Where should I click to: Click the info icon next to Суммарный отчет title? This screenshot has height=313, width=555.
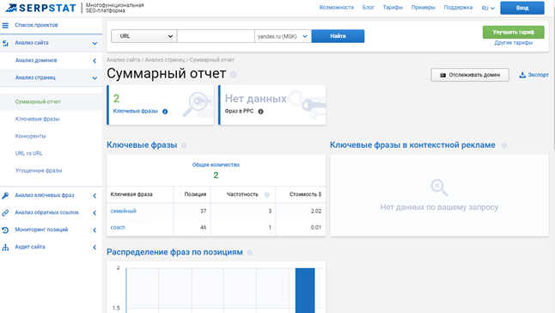click(x=234, y=74)
